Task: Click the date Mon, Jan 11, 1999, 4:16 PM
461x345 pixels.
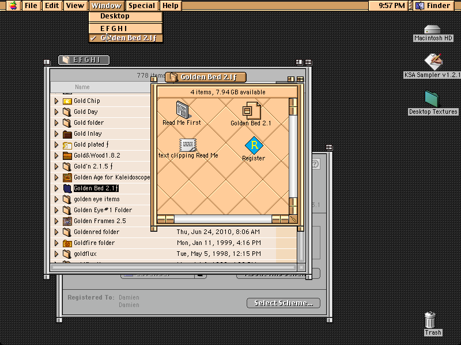Action: click(219, 243)
